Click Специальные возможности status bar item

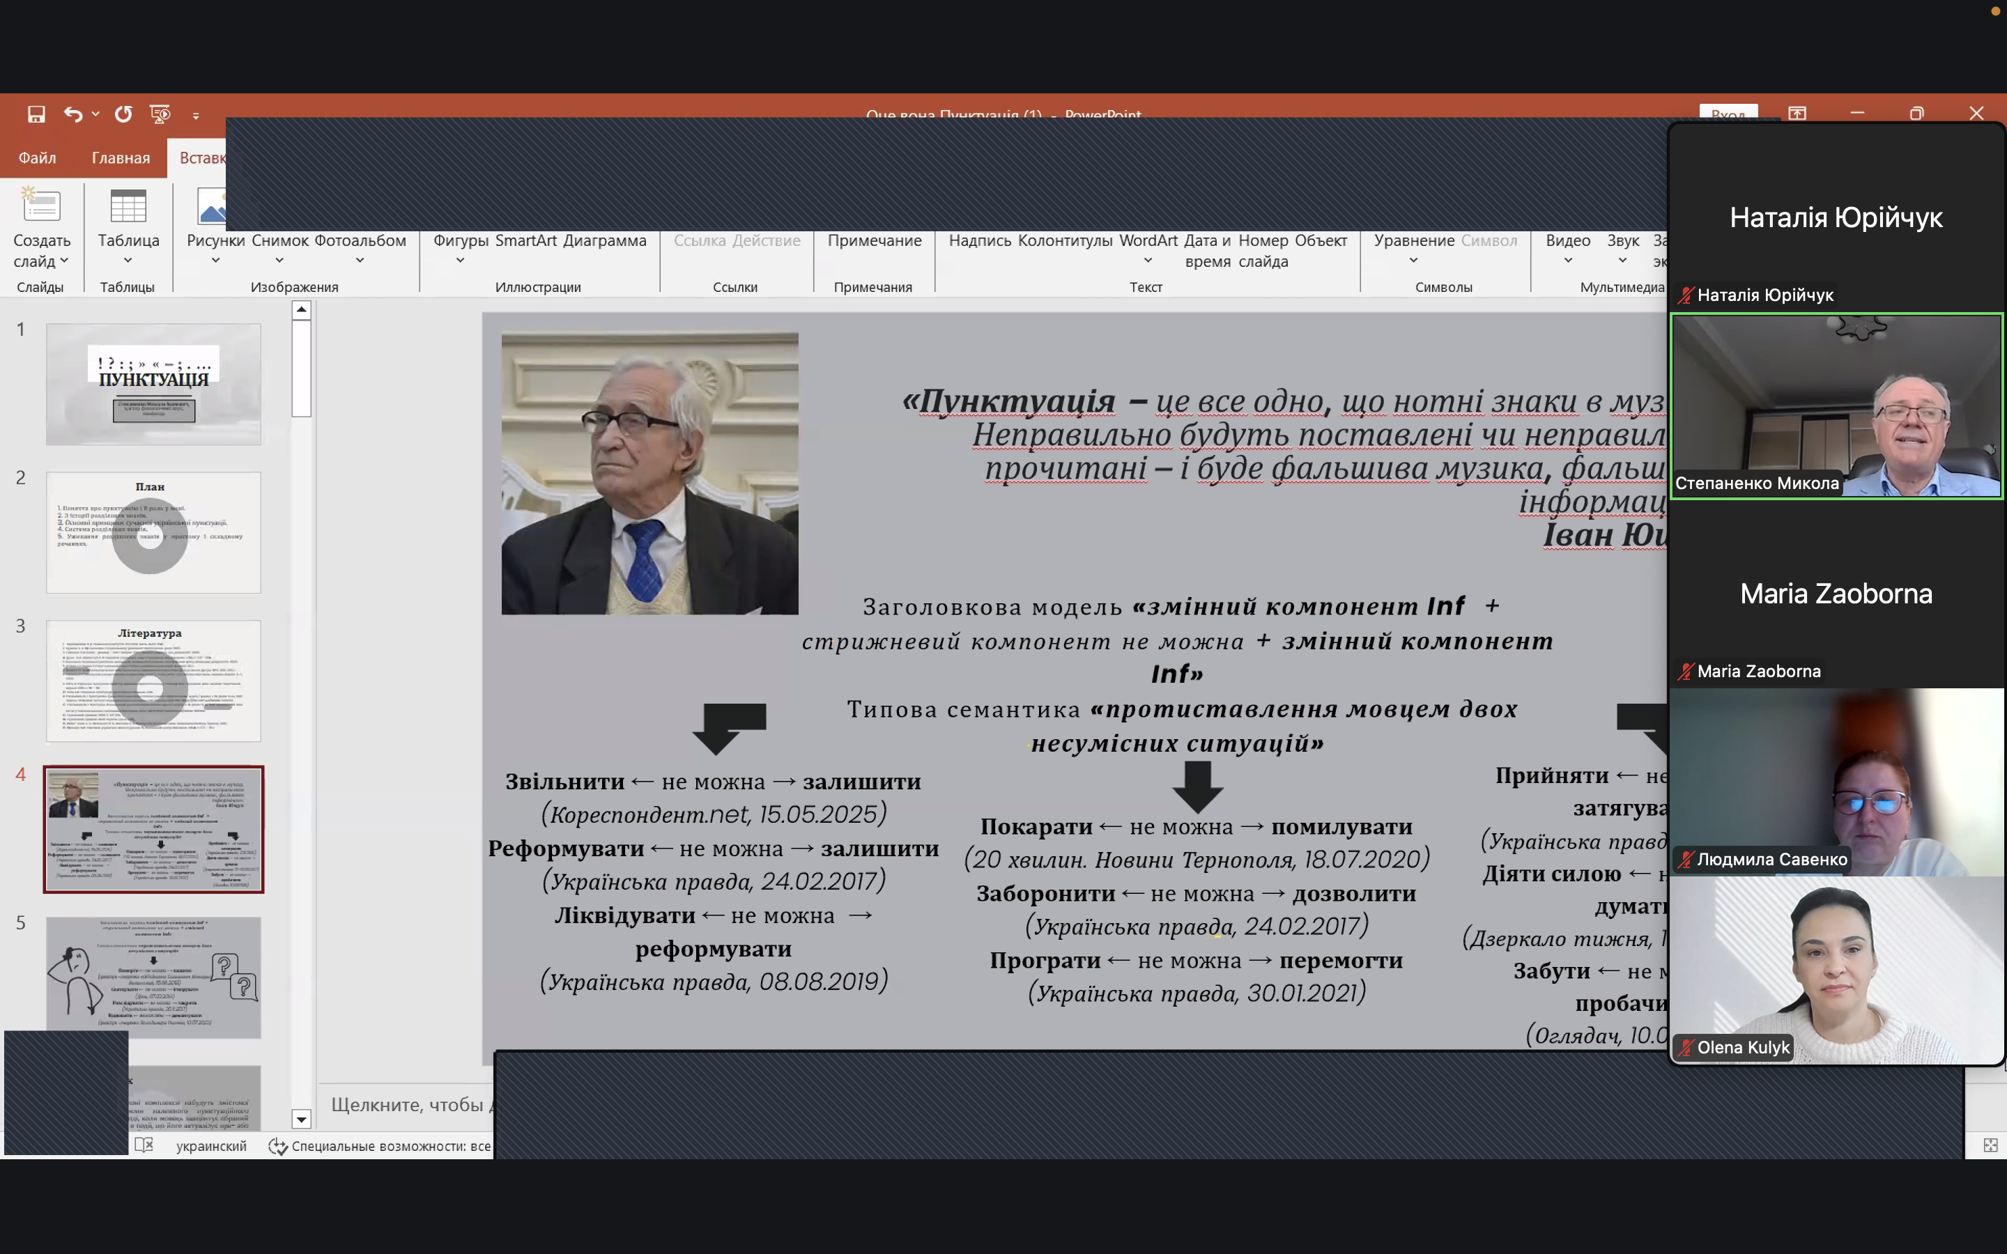380,1146
